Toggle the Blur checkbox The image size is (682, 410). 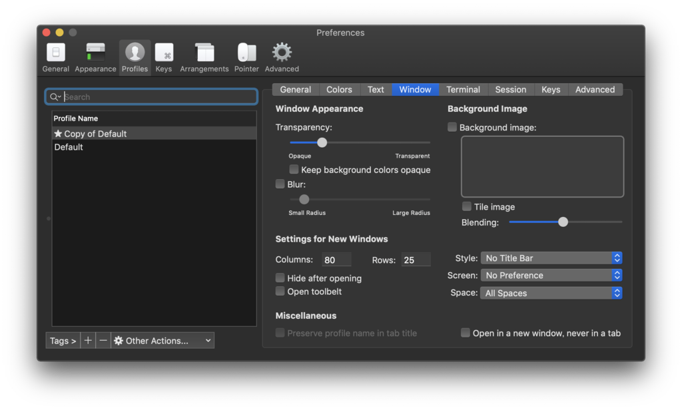click(280, 184)
